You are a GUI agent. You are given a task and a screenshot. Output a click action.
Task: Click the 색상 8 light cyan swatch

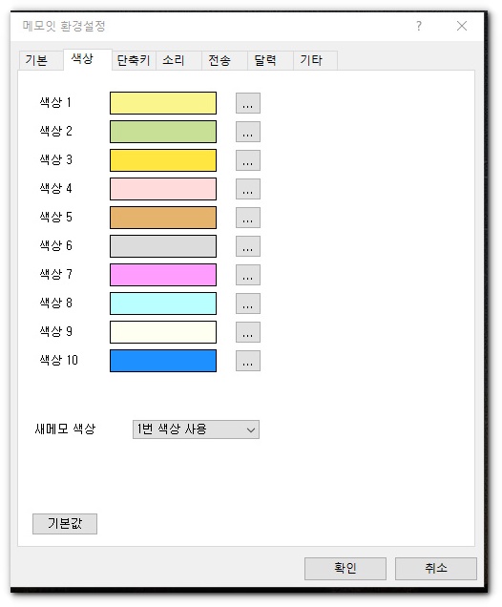163,303
